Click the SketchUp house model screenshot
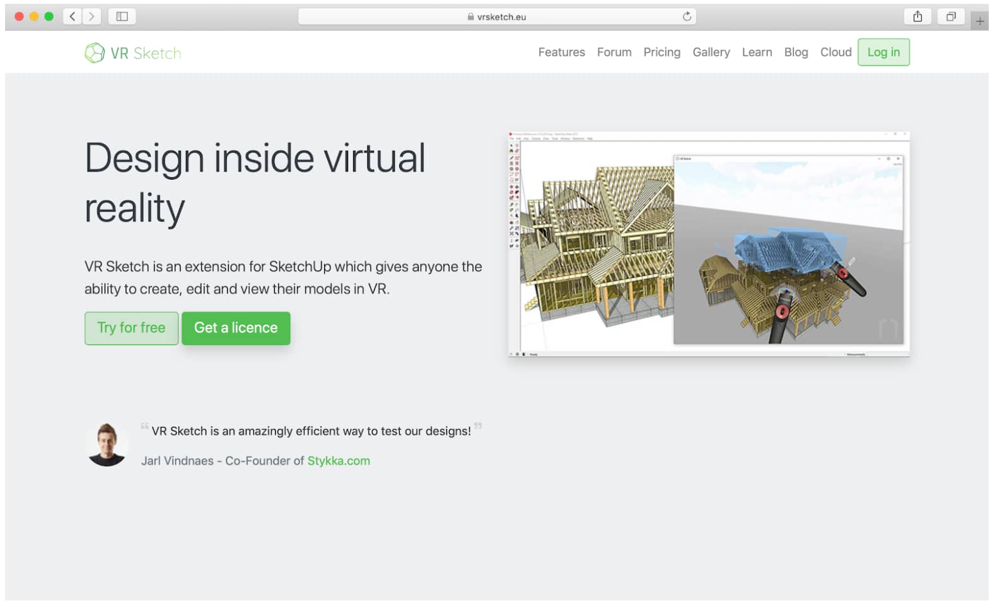The image size is (990, 608). [709, 244]
